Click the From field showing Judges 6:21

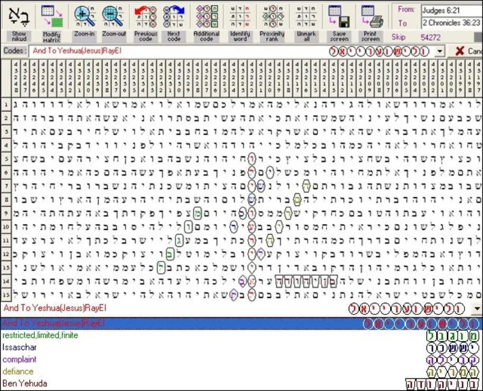pos(451,11)
